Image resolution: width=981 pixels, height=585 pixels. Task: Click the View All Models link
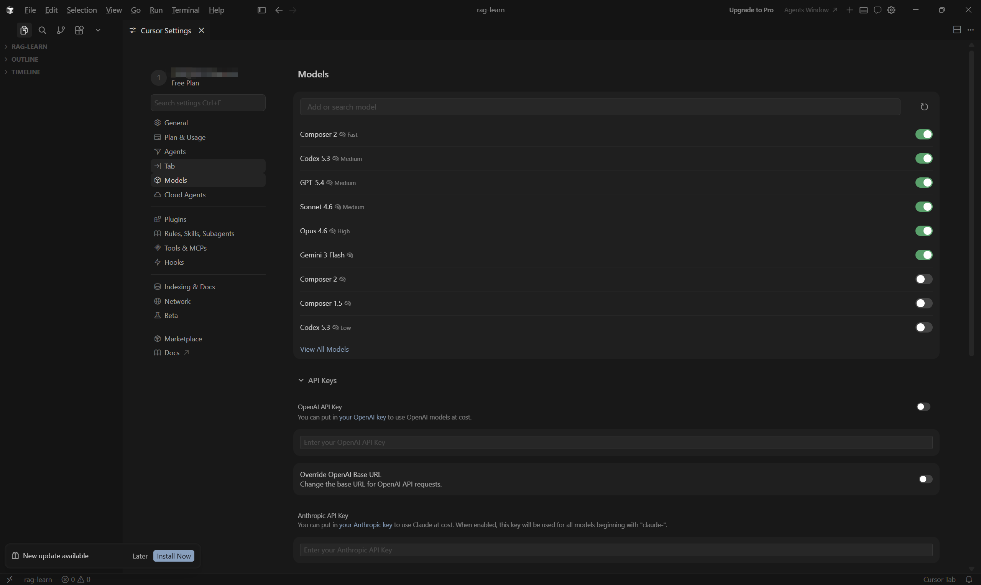pos(324,349)
